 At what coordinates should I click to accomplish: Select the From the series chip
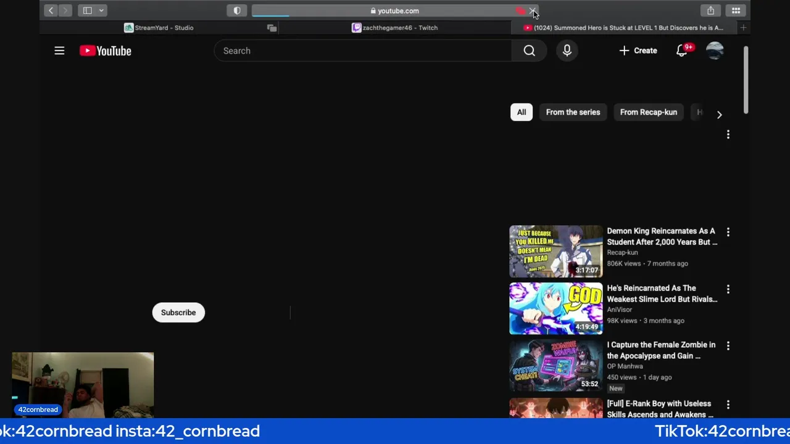click(573, 112)
